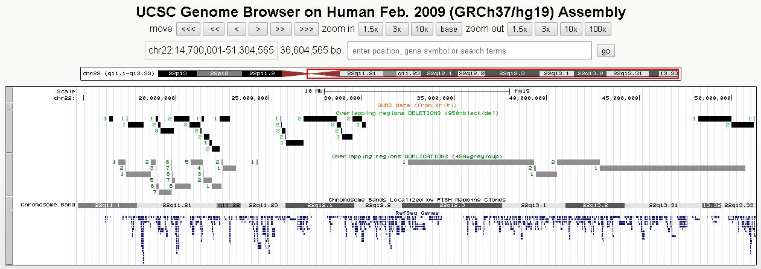The width and height of the screenshot is (761, 269).
Task: Move view right with '>' button
Action: pos(258,29)
